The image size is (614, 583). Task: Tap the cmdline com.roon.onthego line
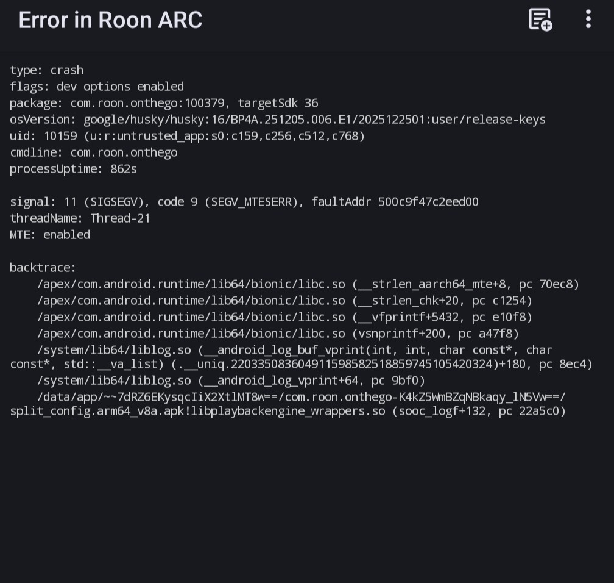(x=94, y=152)
